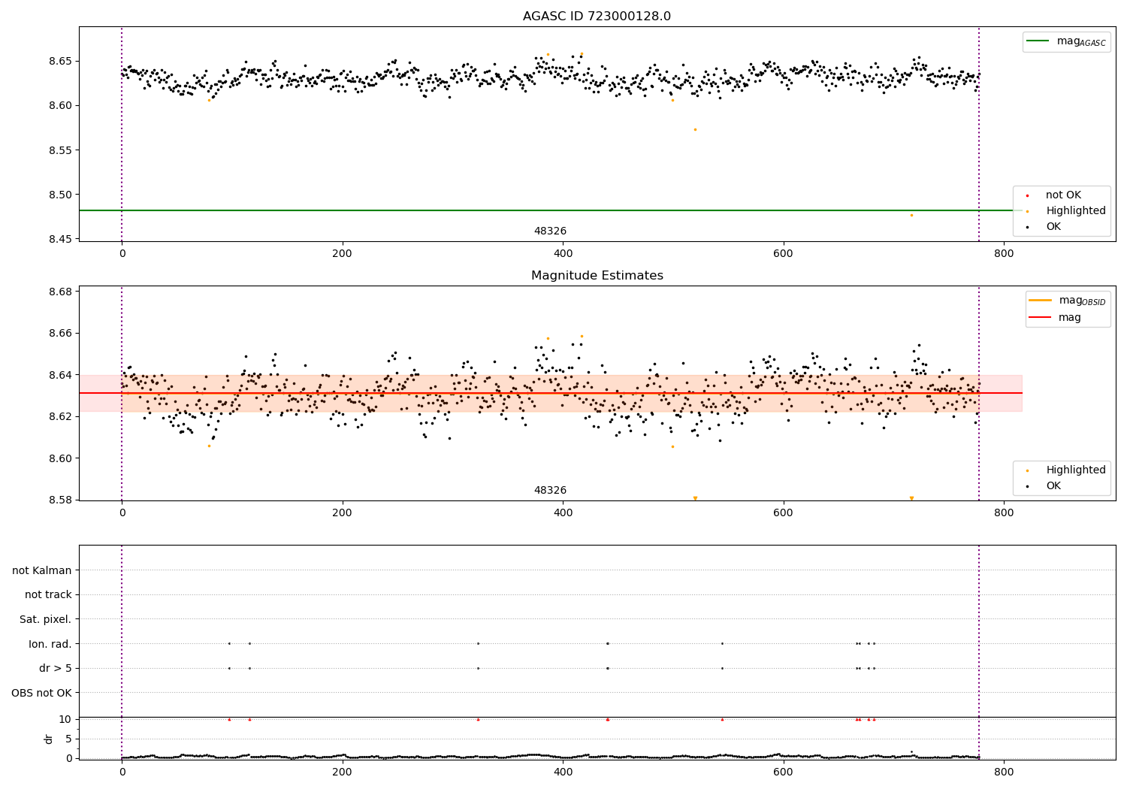This screenshot has height=789, width=1127.
Task: Click the 48326 label in the middle plot
Action: click(x=550, y=491)
